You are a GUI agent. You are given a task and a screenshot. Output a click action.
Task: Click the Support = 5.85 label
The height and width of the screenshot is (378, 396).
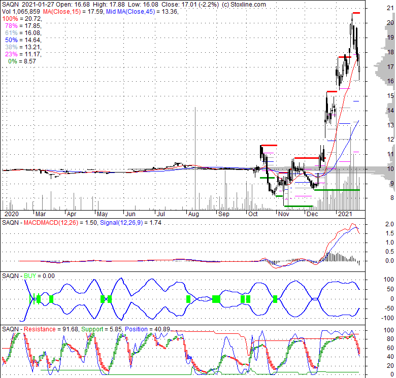(x=102, y=329)
